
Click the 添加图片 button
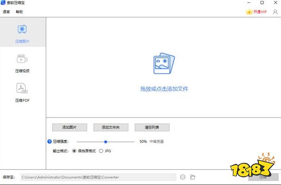70,127
